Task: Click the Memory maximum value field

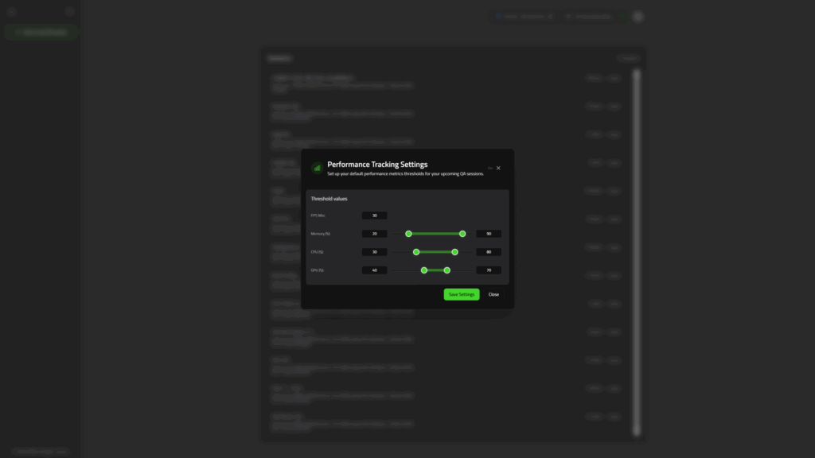Action: coord(489,234)
